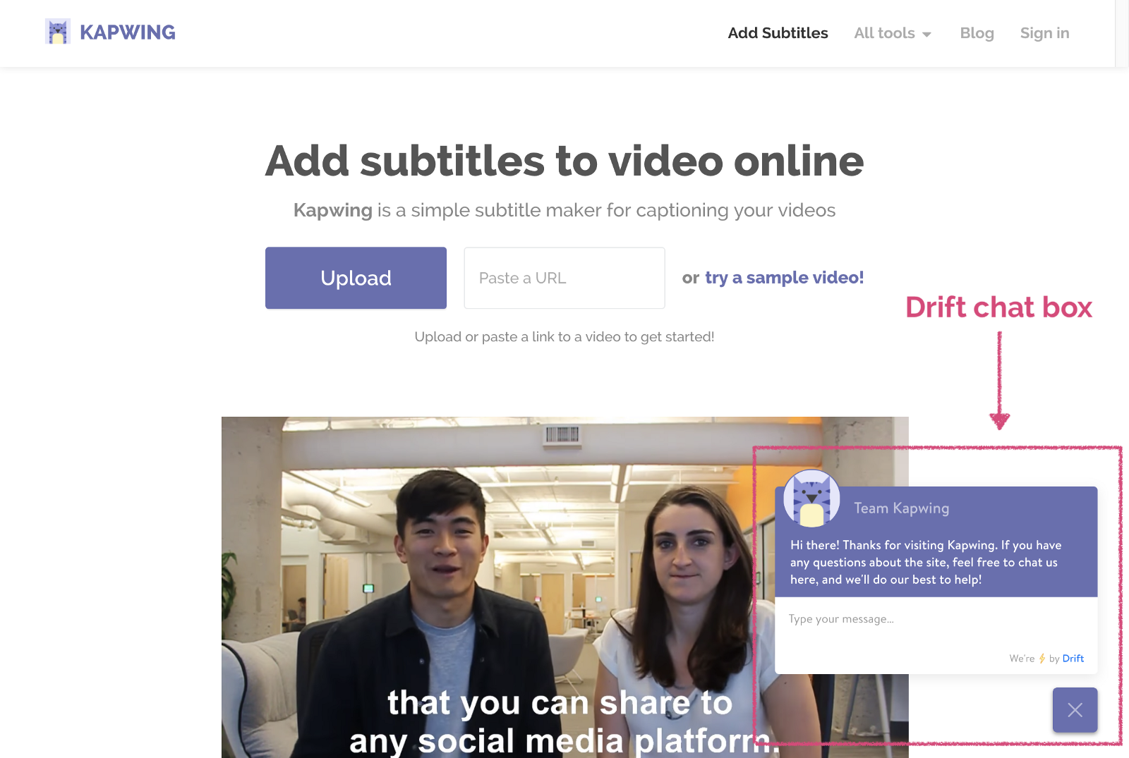Image resolution: width=1129 pixels, height=758 pixels.
Task: Click the All tools caret arrow
Action: click(x=926, y=35)
